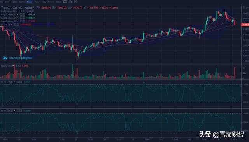Switch to 1mon interval
Image resolution: width=249 pixels, height=142 pixels.
[x=58, y=2]
